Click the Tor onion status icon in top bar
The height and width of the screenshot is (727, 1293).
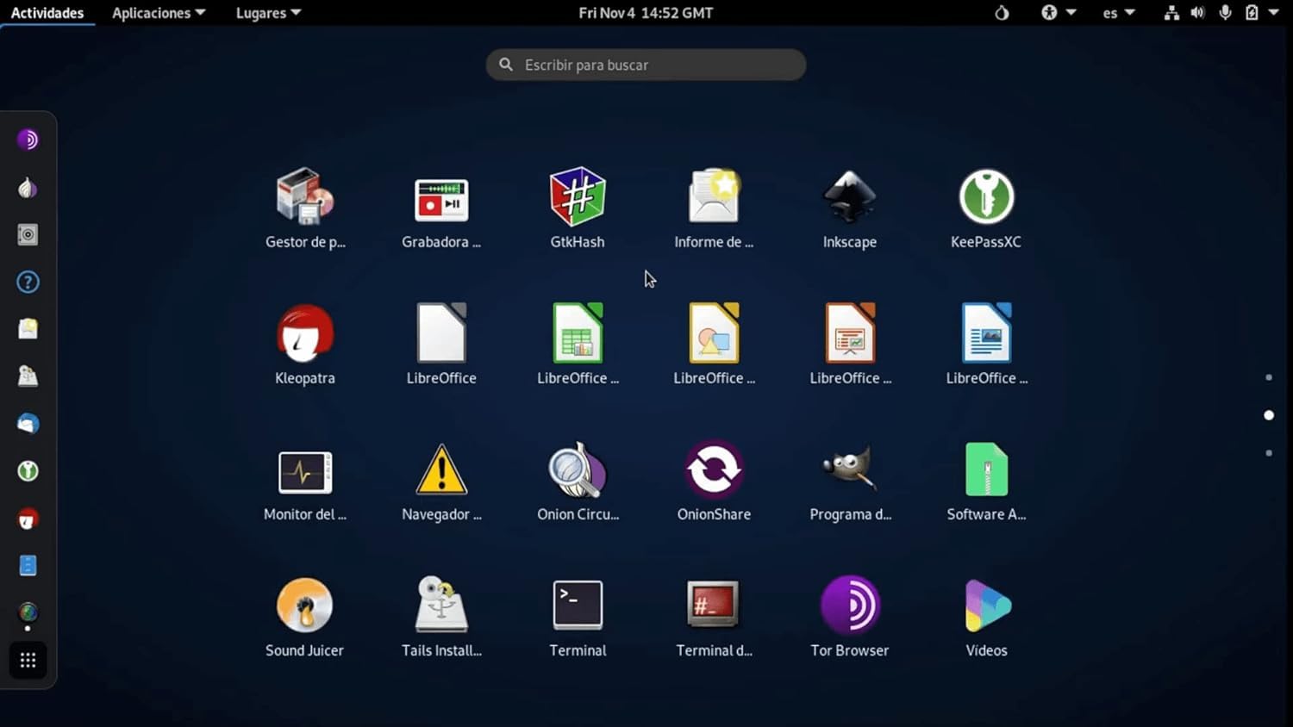1002,13
